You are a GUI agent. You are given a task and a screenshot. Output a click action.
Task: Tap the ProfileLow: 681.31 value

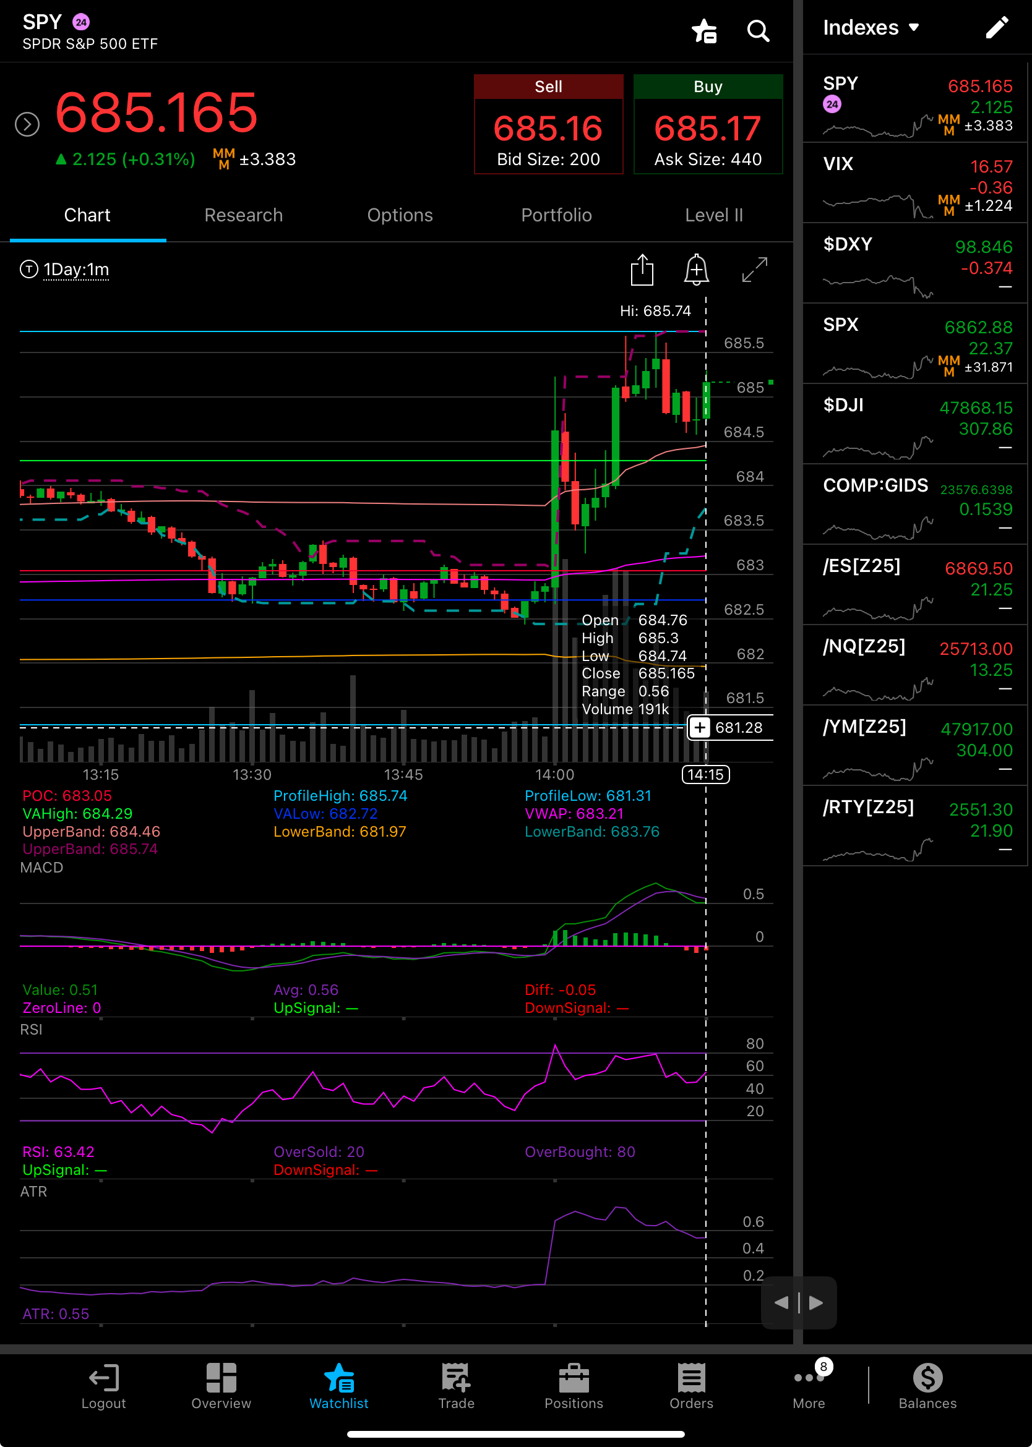tap(588, 796)
